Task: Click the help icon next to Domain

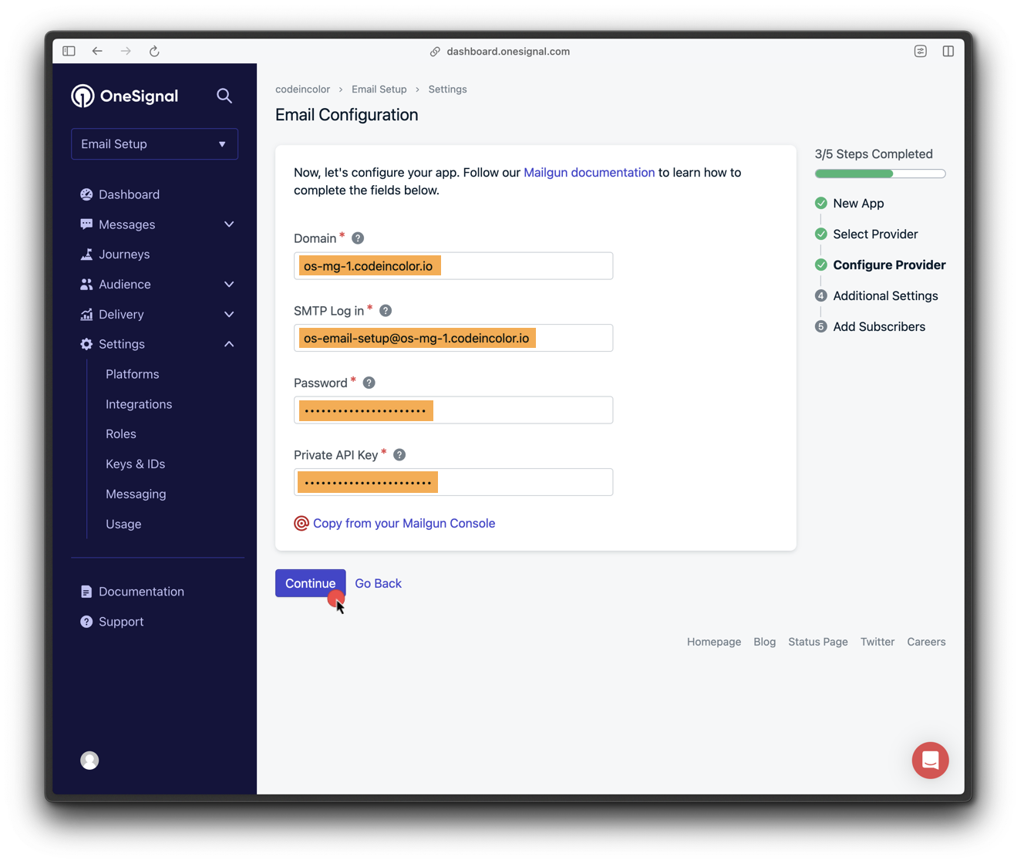Action: [358, 238]
